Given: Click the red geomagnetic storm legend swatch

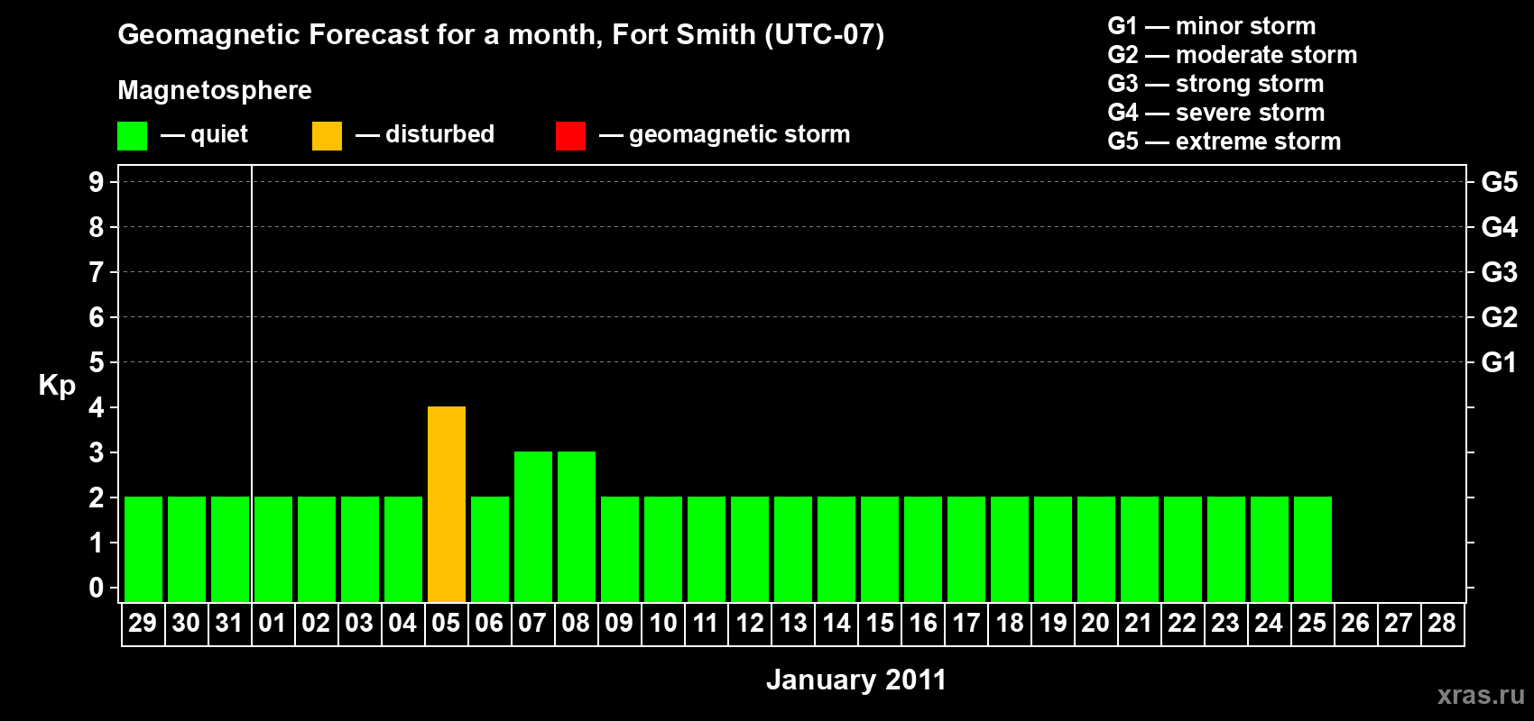Looking at the screenshot, I should (x=570, y=136).
